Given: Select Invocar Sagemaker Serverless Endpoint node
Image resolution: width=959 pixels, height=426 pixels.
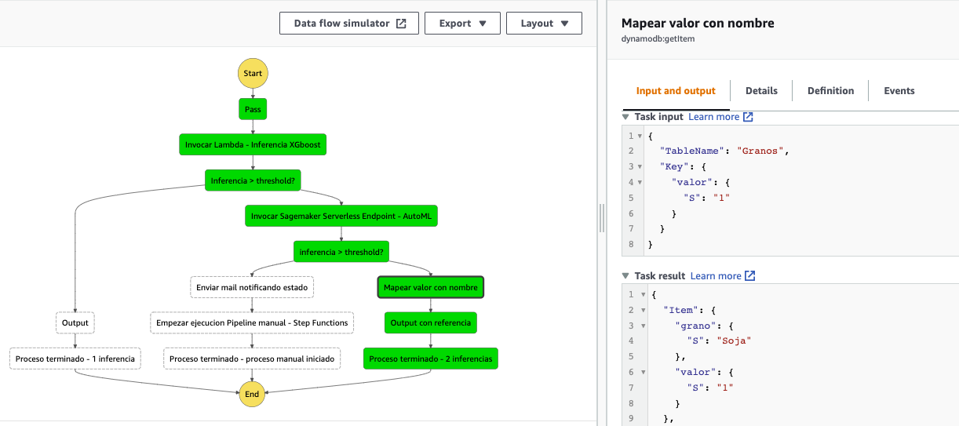Looking at the screenshot, I should coord(341,216).
